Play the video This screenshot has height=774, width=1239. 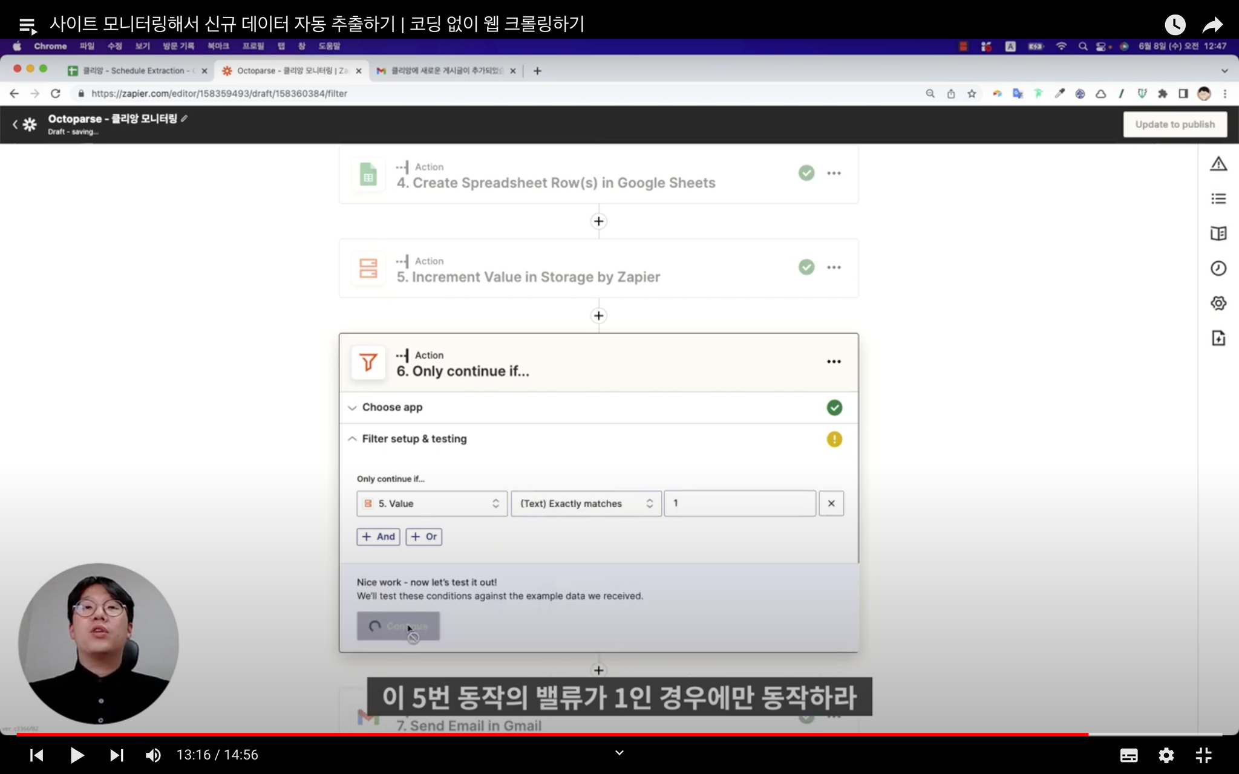click(x=76, y=755)
